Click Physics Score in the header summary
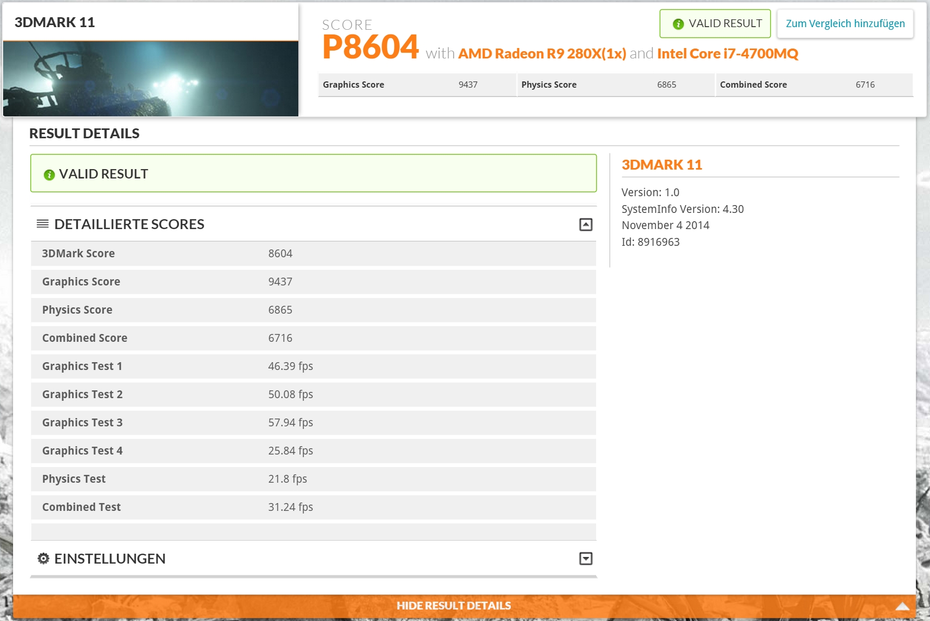 point(549,85)
